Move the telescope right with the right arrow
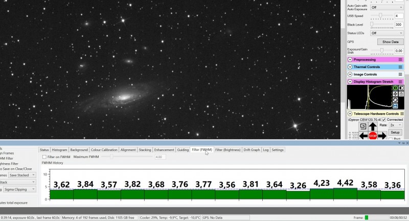The height and width of the screenshot is (221, 409). [382, 136]
